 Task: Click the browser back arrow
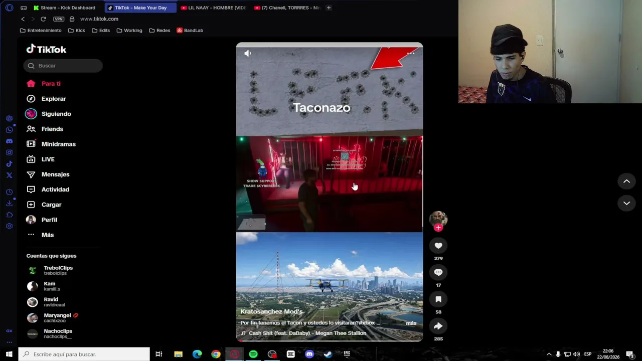tap(23, 19)
